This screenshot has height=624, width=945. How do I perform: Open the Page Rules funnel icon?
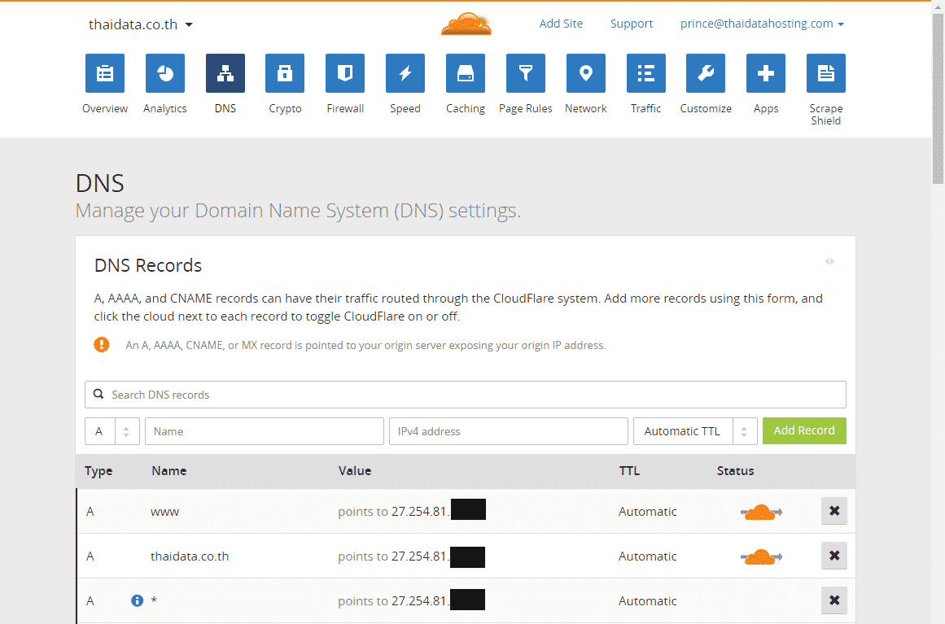[526, 73]
